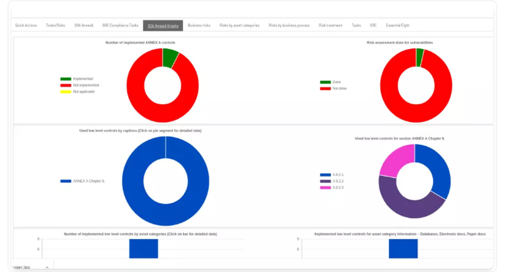Click 'Used low level controls for section ANNEX A Chapter 8' title

point(400,138)
